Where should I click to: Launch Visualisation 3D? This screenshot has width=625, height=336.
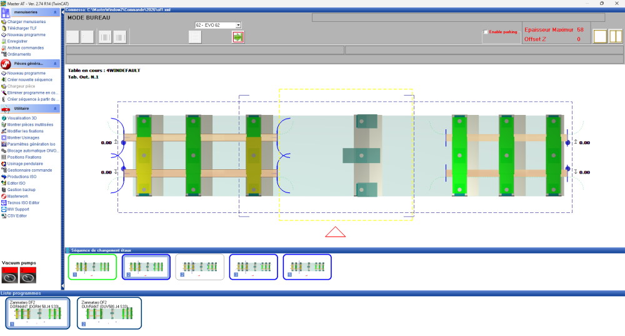pos(22,118)
